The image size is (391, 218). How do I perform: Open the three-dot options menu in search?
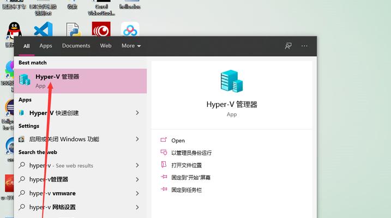click(x=304, y=46)
